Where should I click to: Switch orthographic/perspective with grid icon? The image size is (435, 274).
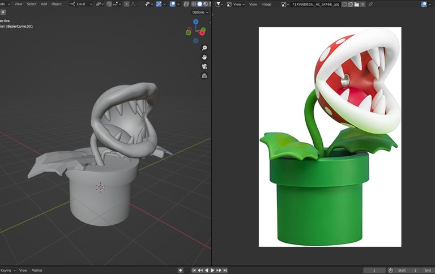(204, 75)
